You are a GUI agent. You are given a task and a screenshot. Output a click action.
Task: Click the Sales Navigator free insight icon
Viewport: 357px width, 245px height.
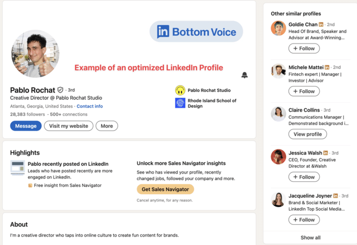pyautogui.click(x=30, y=185)
